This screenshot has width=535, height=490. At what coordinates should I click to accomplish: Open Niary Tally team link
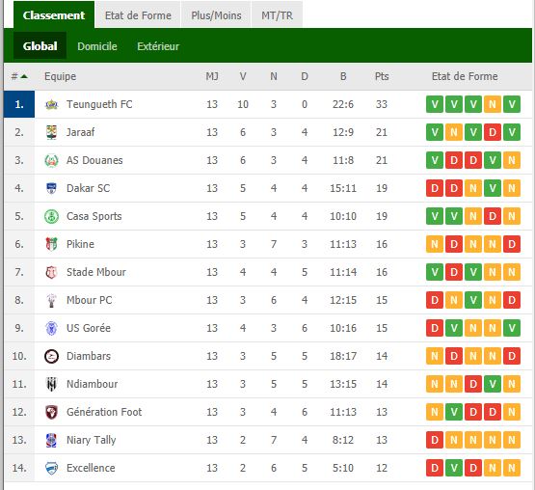tap(92, 440)
